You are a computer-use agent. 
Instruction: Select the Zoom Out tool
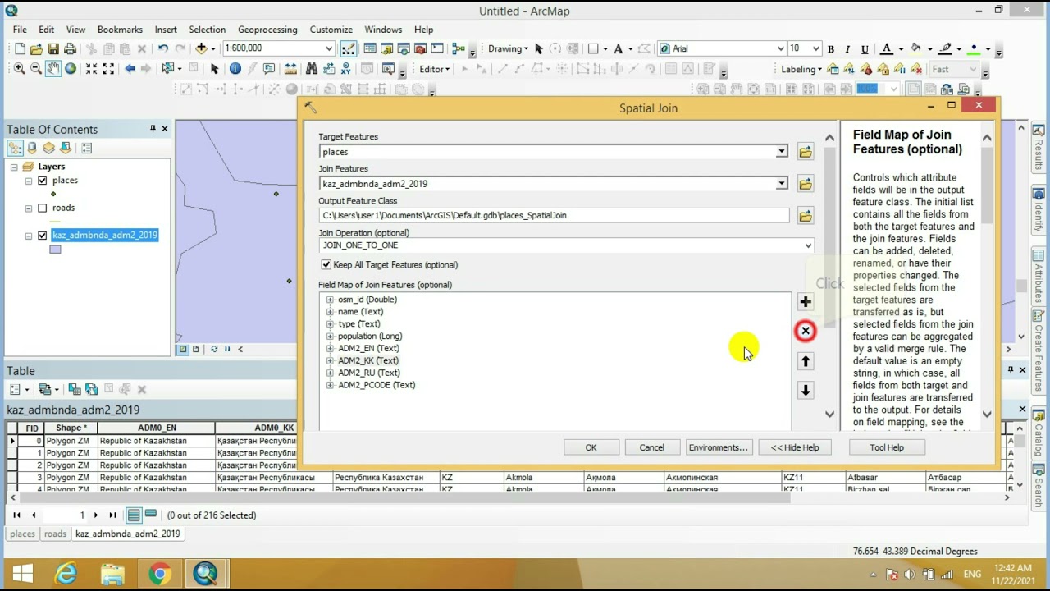point(36,69)
